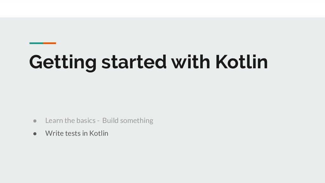Viewport: 325px width, 183px height.
Task: Click the word 'started' in the title
Action: (134, 62)
